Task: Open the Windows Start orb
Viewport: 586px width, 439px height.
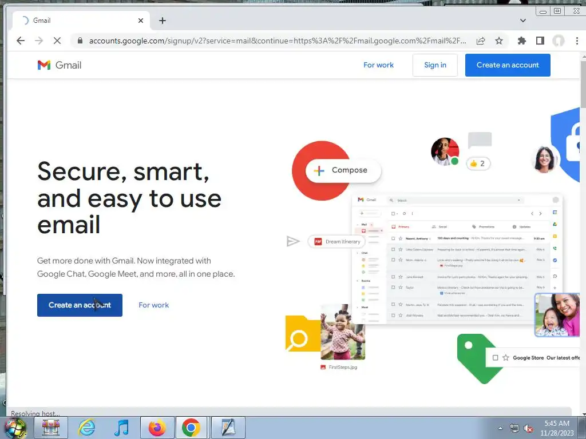Action: tap(15, 428)
